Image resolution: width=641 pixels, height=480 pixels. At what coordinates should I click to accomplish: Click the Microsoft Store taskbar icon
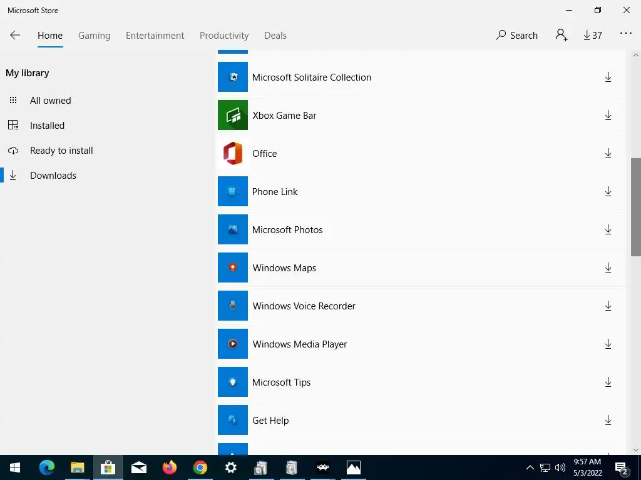pyautogui.click(x=108, y=467)
